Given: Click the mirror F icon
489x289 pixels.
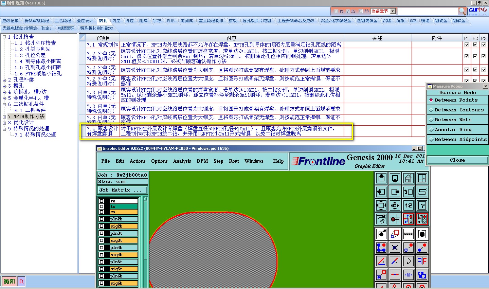Looking at the screenshot, I should click(422, 261).
